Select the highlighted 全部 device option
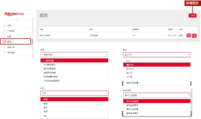The width and height of the screenshot is (201, 119). tap(74, 99)
